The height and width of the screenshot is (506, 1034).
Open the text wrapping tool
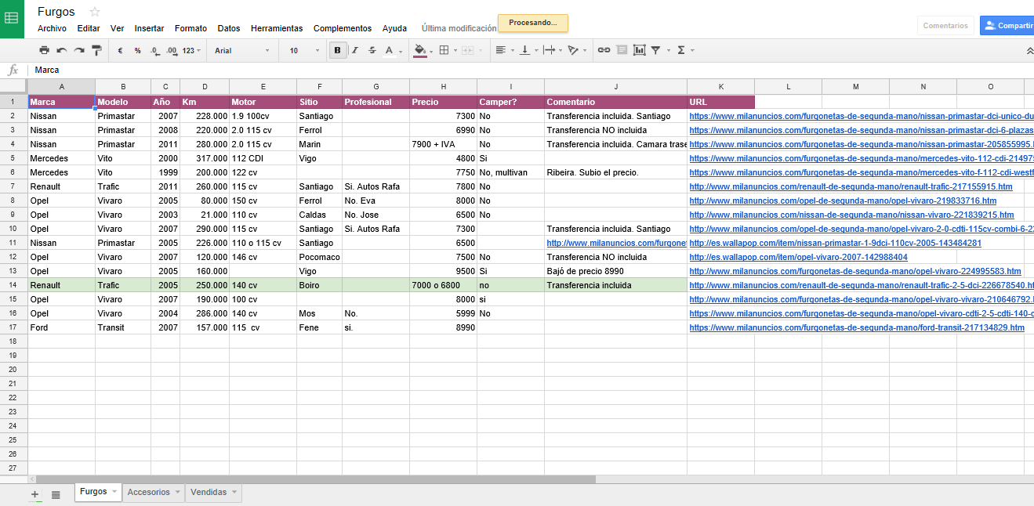[x=549, y=50]
